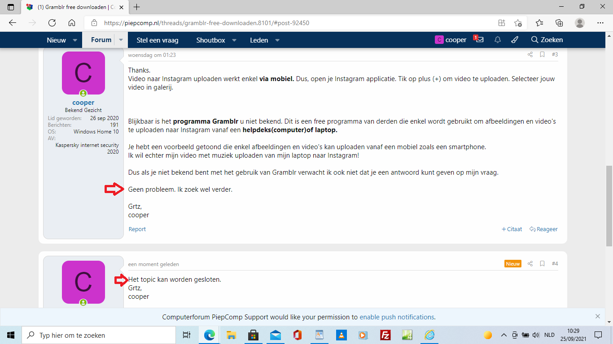The height and width of the screenshot is (344, 613).
Task: Open the #4 post permalink
Action: [x=555, y=264]
